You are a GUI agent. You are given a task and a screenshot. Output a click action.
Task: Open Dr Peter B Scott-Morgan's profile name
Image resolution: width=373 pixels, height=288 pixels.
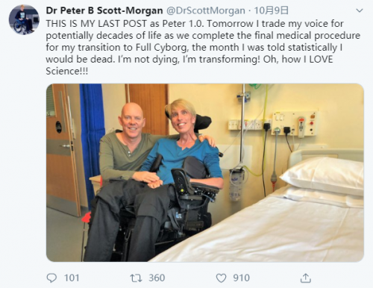[x=104, y=10]
